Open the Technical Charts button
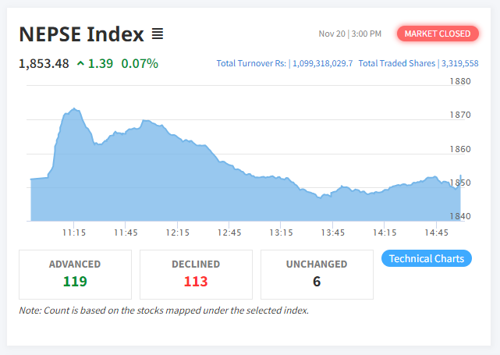Screen dimensions: 500x355 tap(426, 258)
